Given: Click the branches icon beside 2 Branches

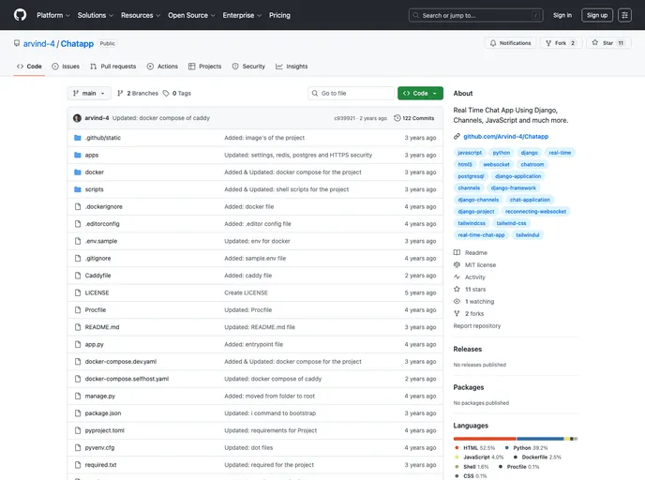Looking at the screenshot, I should pos(120,94).
